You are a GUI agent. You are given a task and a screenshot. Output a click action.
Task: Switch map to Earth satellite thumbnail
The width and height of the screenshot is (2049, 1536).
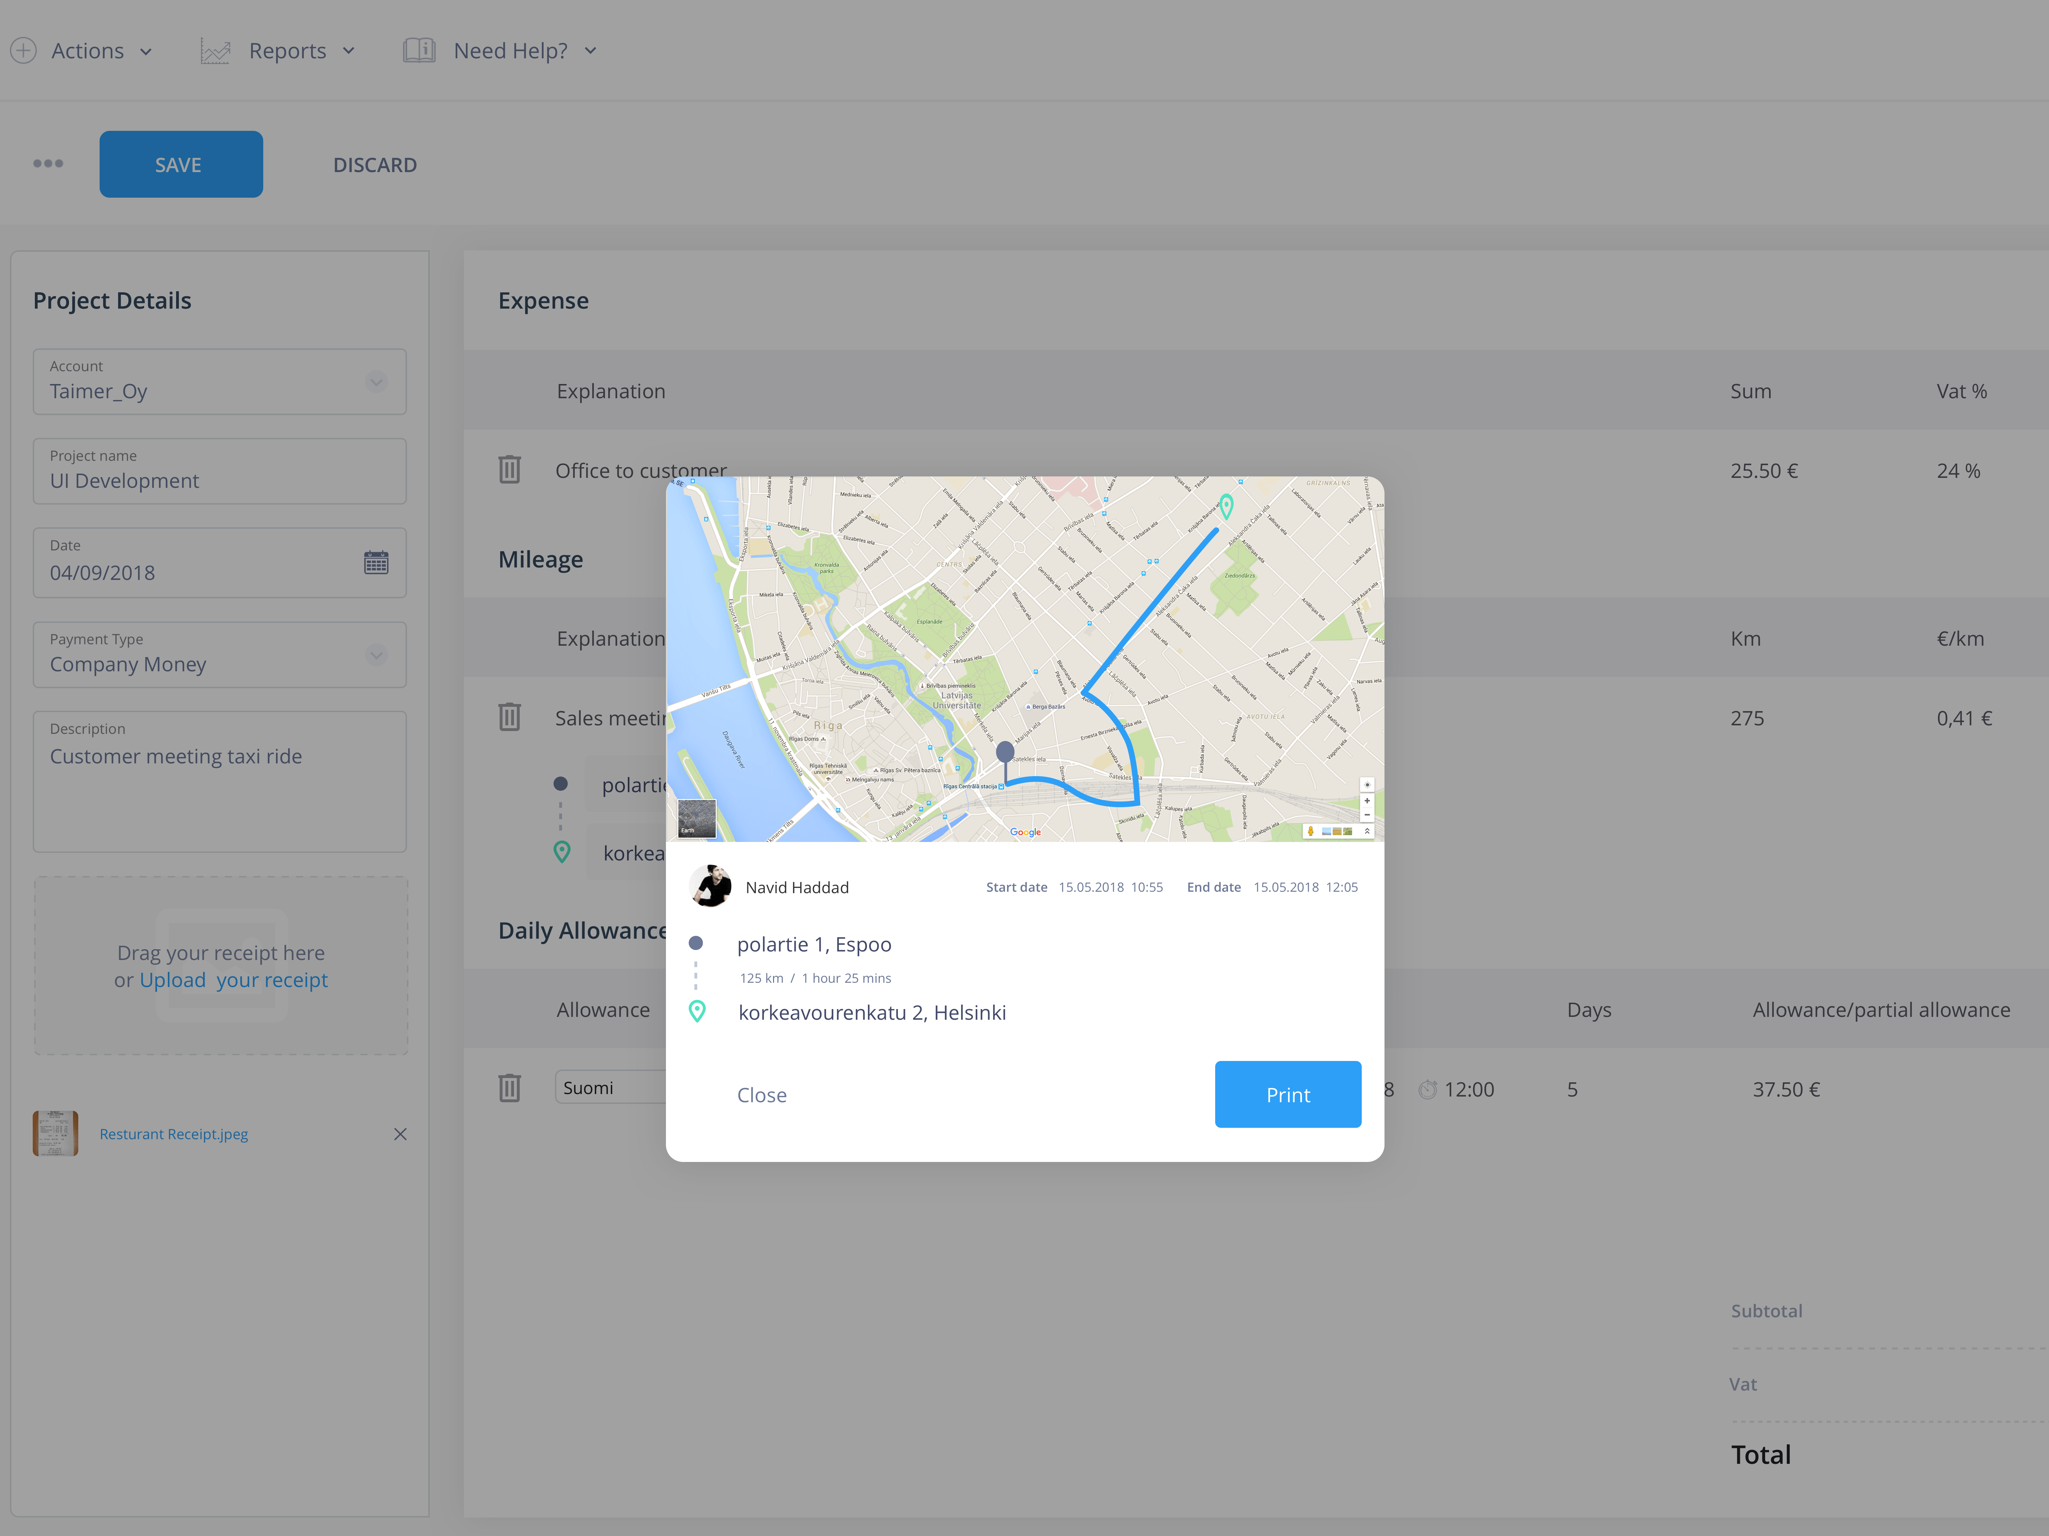coord(697,818)
